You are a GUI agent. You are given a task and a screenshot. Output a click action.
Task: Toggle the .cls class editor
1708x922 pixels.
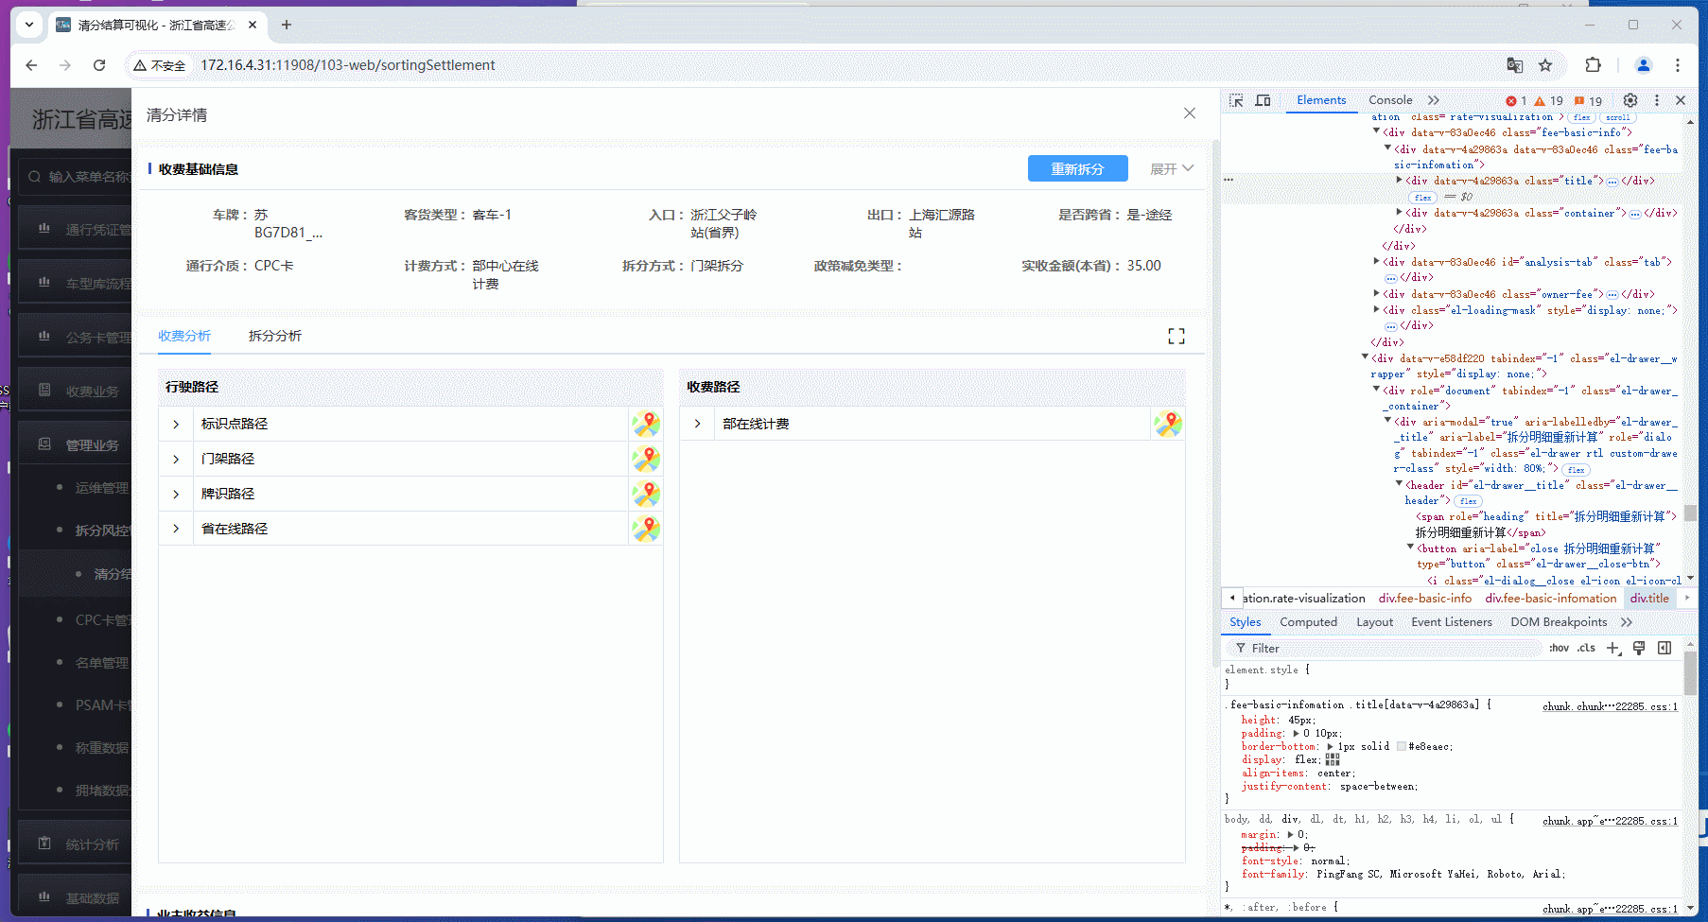tap(1586, 649)
